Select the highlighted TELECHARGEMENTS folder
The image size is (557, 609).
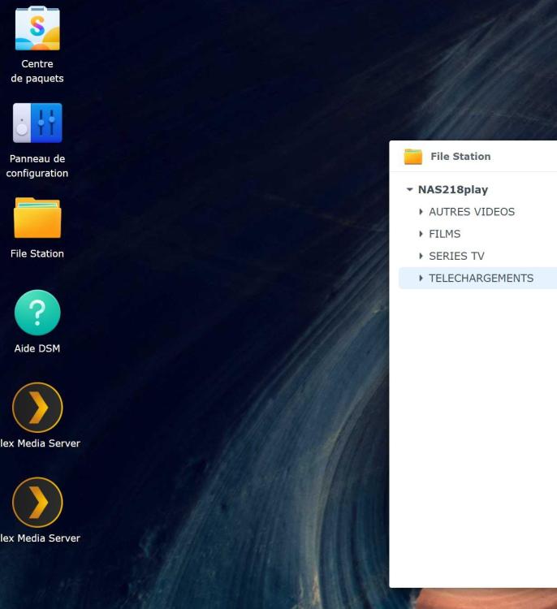481,278
